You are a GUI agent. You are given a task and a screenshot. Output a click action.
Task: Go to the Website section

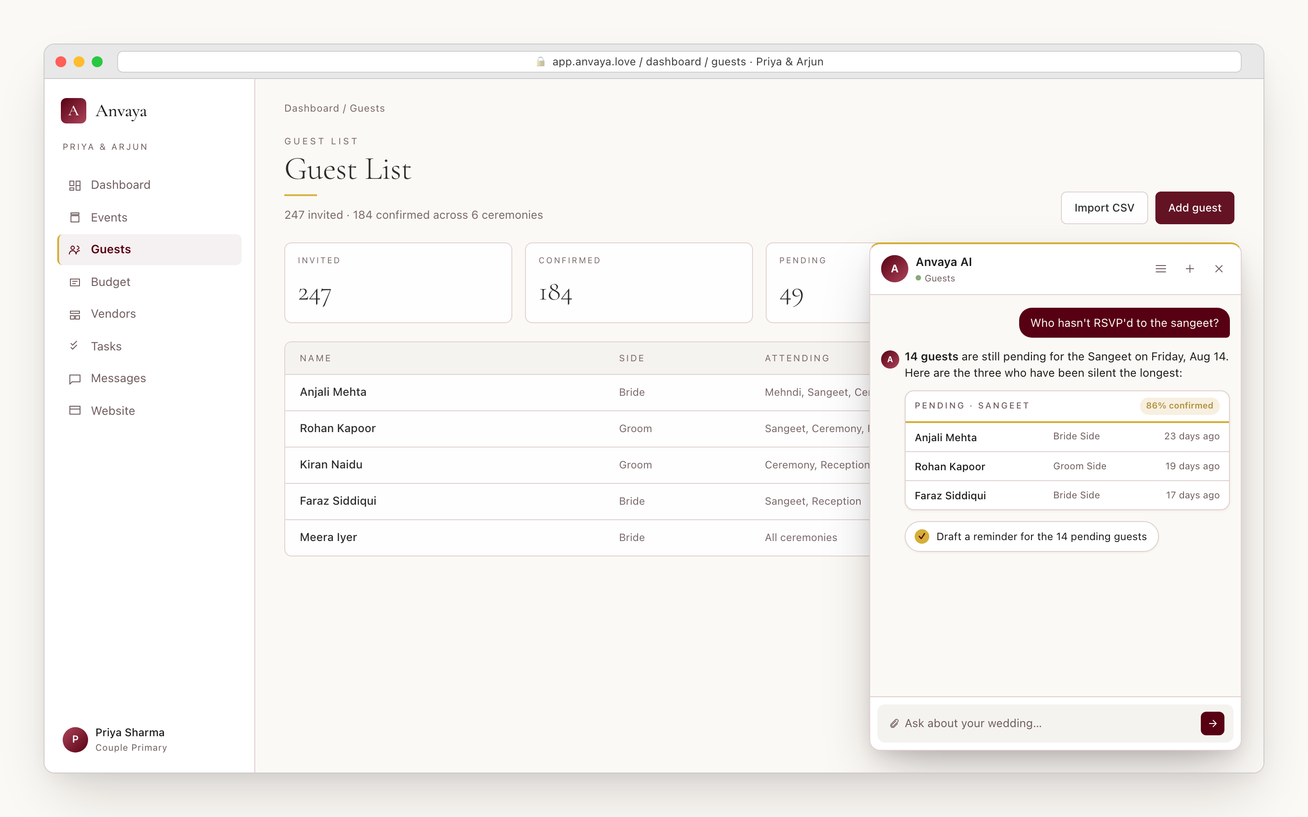pos(149,410)
